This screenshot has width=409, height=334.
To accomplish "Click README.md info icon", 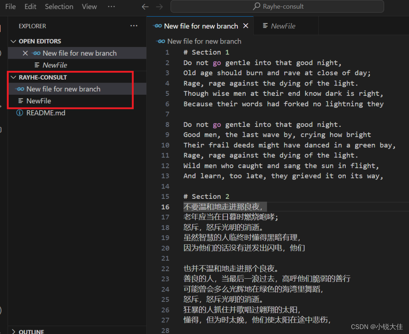I will coord(20,113).
